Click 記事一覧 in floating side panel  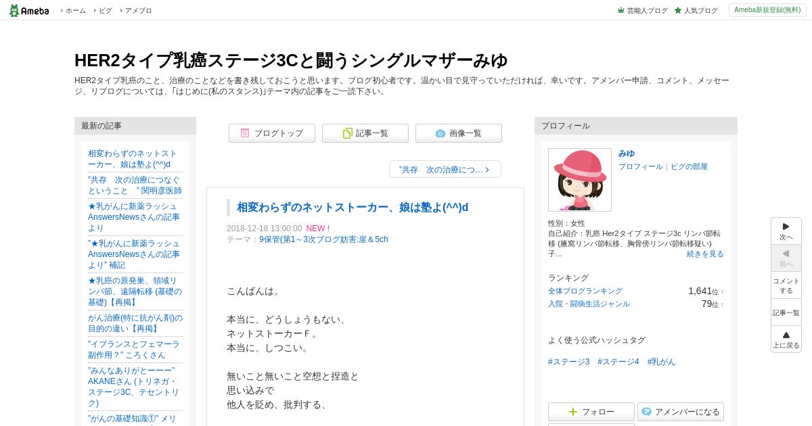coord(786,312)
